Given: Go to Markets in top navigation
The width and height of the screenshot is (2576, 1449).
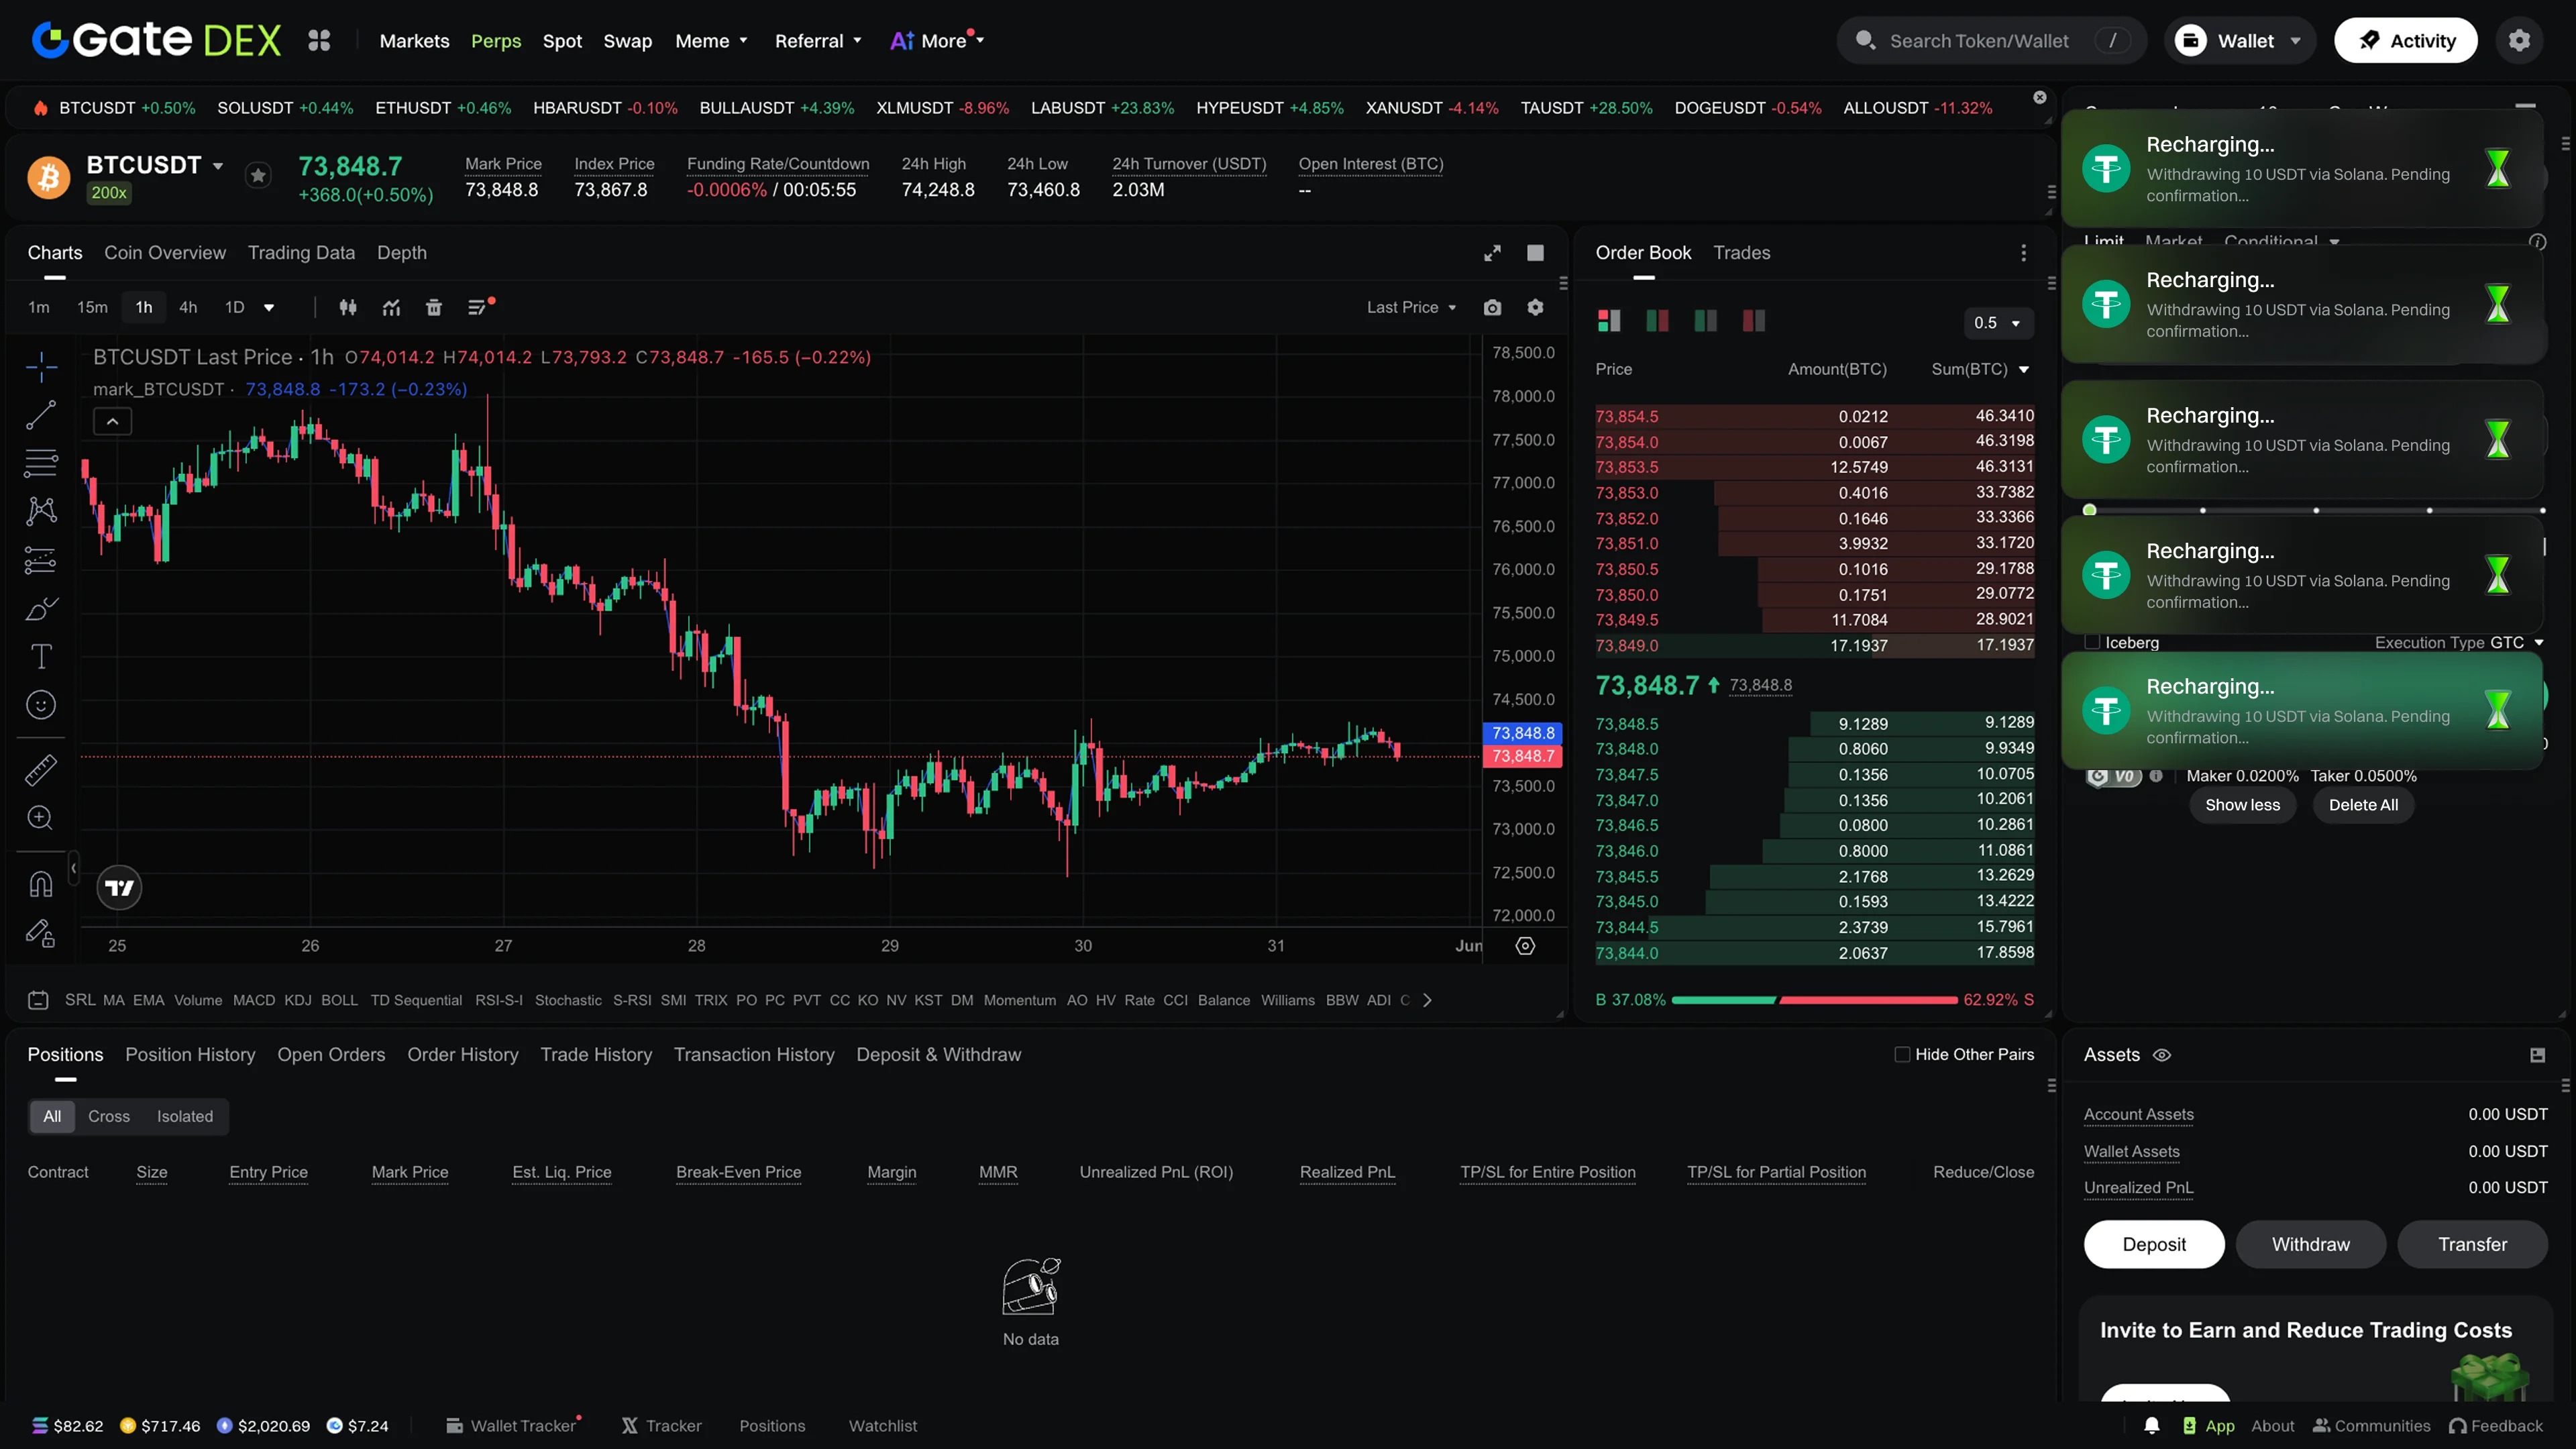Looking at the screenshot, I should click(414, 41).
